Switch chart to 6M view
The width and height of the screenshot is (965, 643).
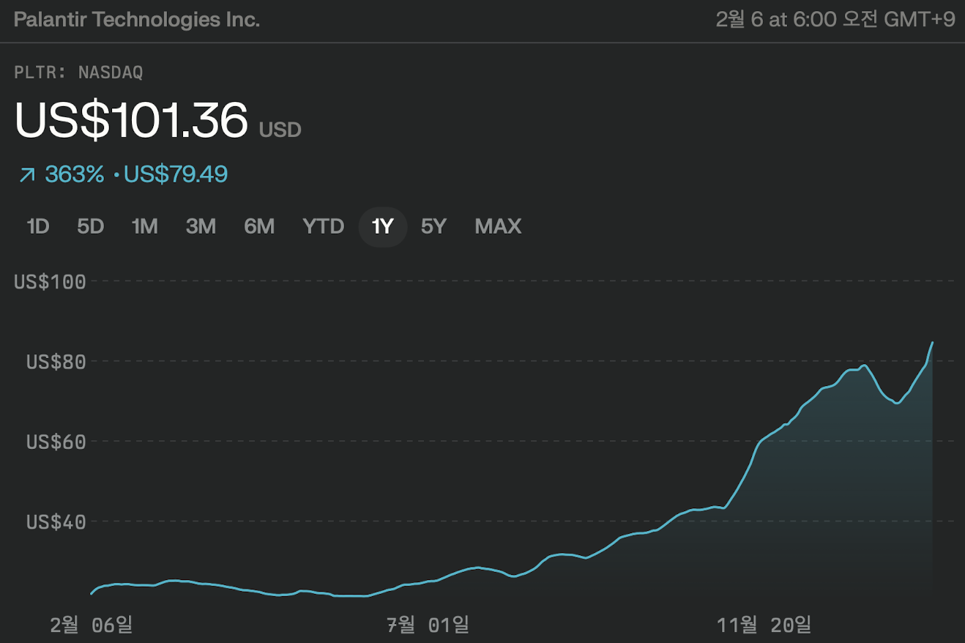259,227
